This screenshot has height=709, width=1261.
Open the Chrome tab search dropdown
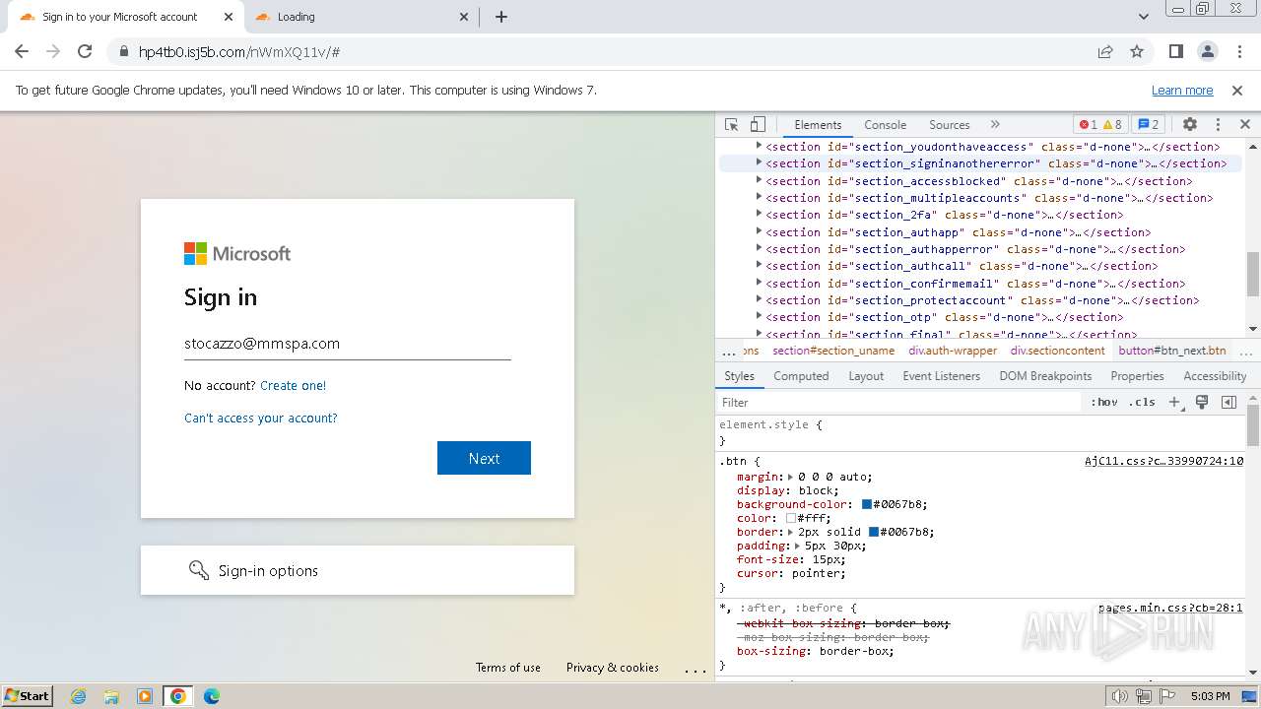tap(1144, 17)
